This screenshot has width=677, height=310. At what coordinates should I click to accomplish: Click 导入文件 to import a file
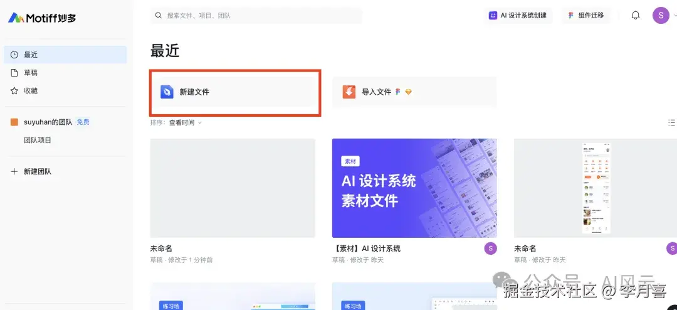[414, 92]
